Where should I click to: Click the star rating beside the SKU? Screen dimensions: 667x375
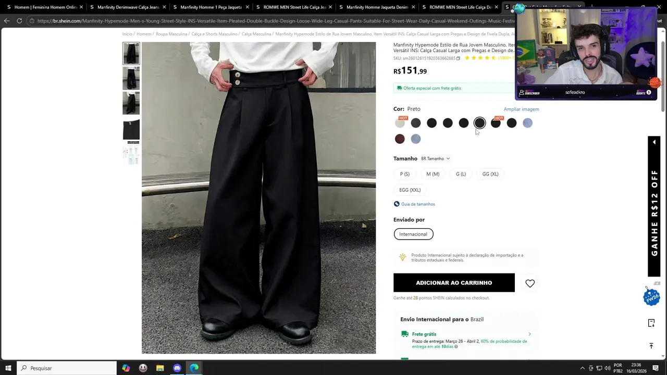pos(480,58)
